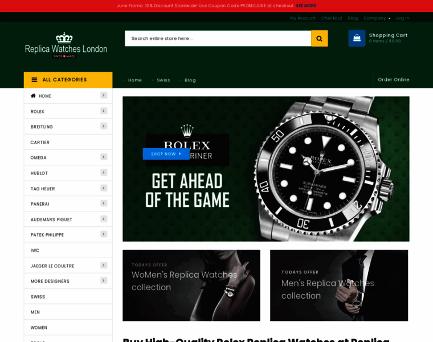Expand the Rolex category arrow
This screenshot has height=342, width=433.
(x=104, y=111)
